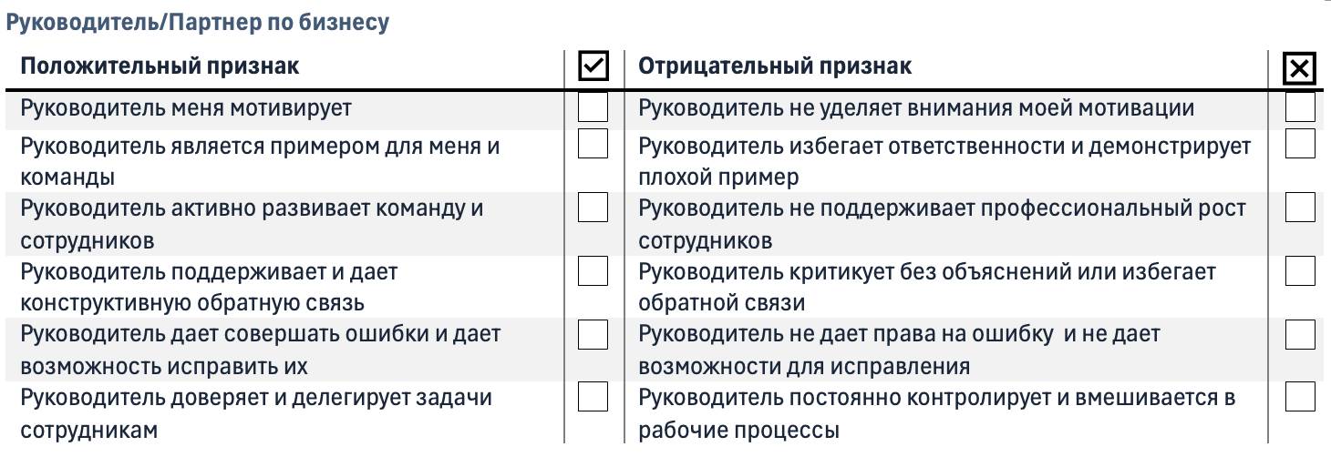Check "не дает права на ошибку" box

click(x=1300, y=334)
